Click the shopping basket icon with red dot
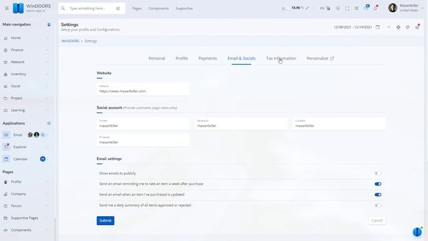Image resolution: width=428 pixels, height=241 pixels. (417, 27)
